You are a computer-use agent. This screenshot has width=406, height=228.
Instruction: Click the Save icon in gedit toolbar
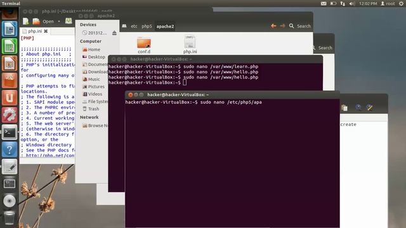point(69,21)
